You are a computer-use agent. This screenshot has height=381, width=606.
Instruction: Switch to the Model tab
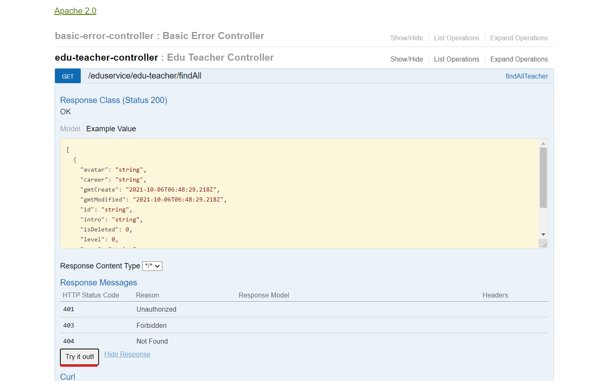(70, 129)
